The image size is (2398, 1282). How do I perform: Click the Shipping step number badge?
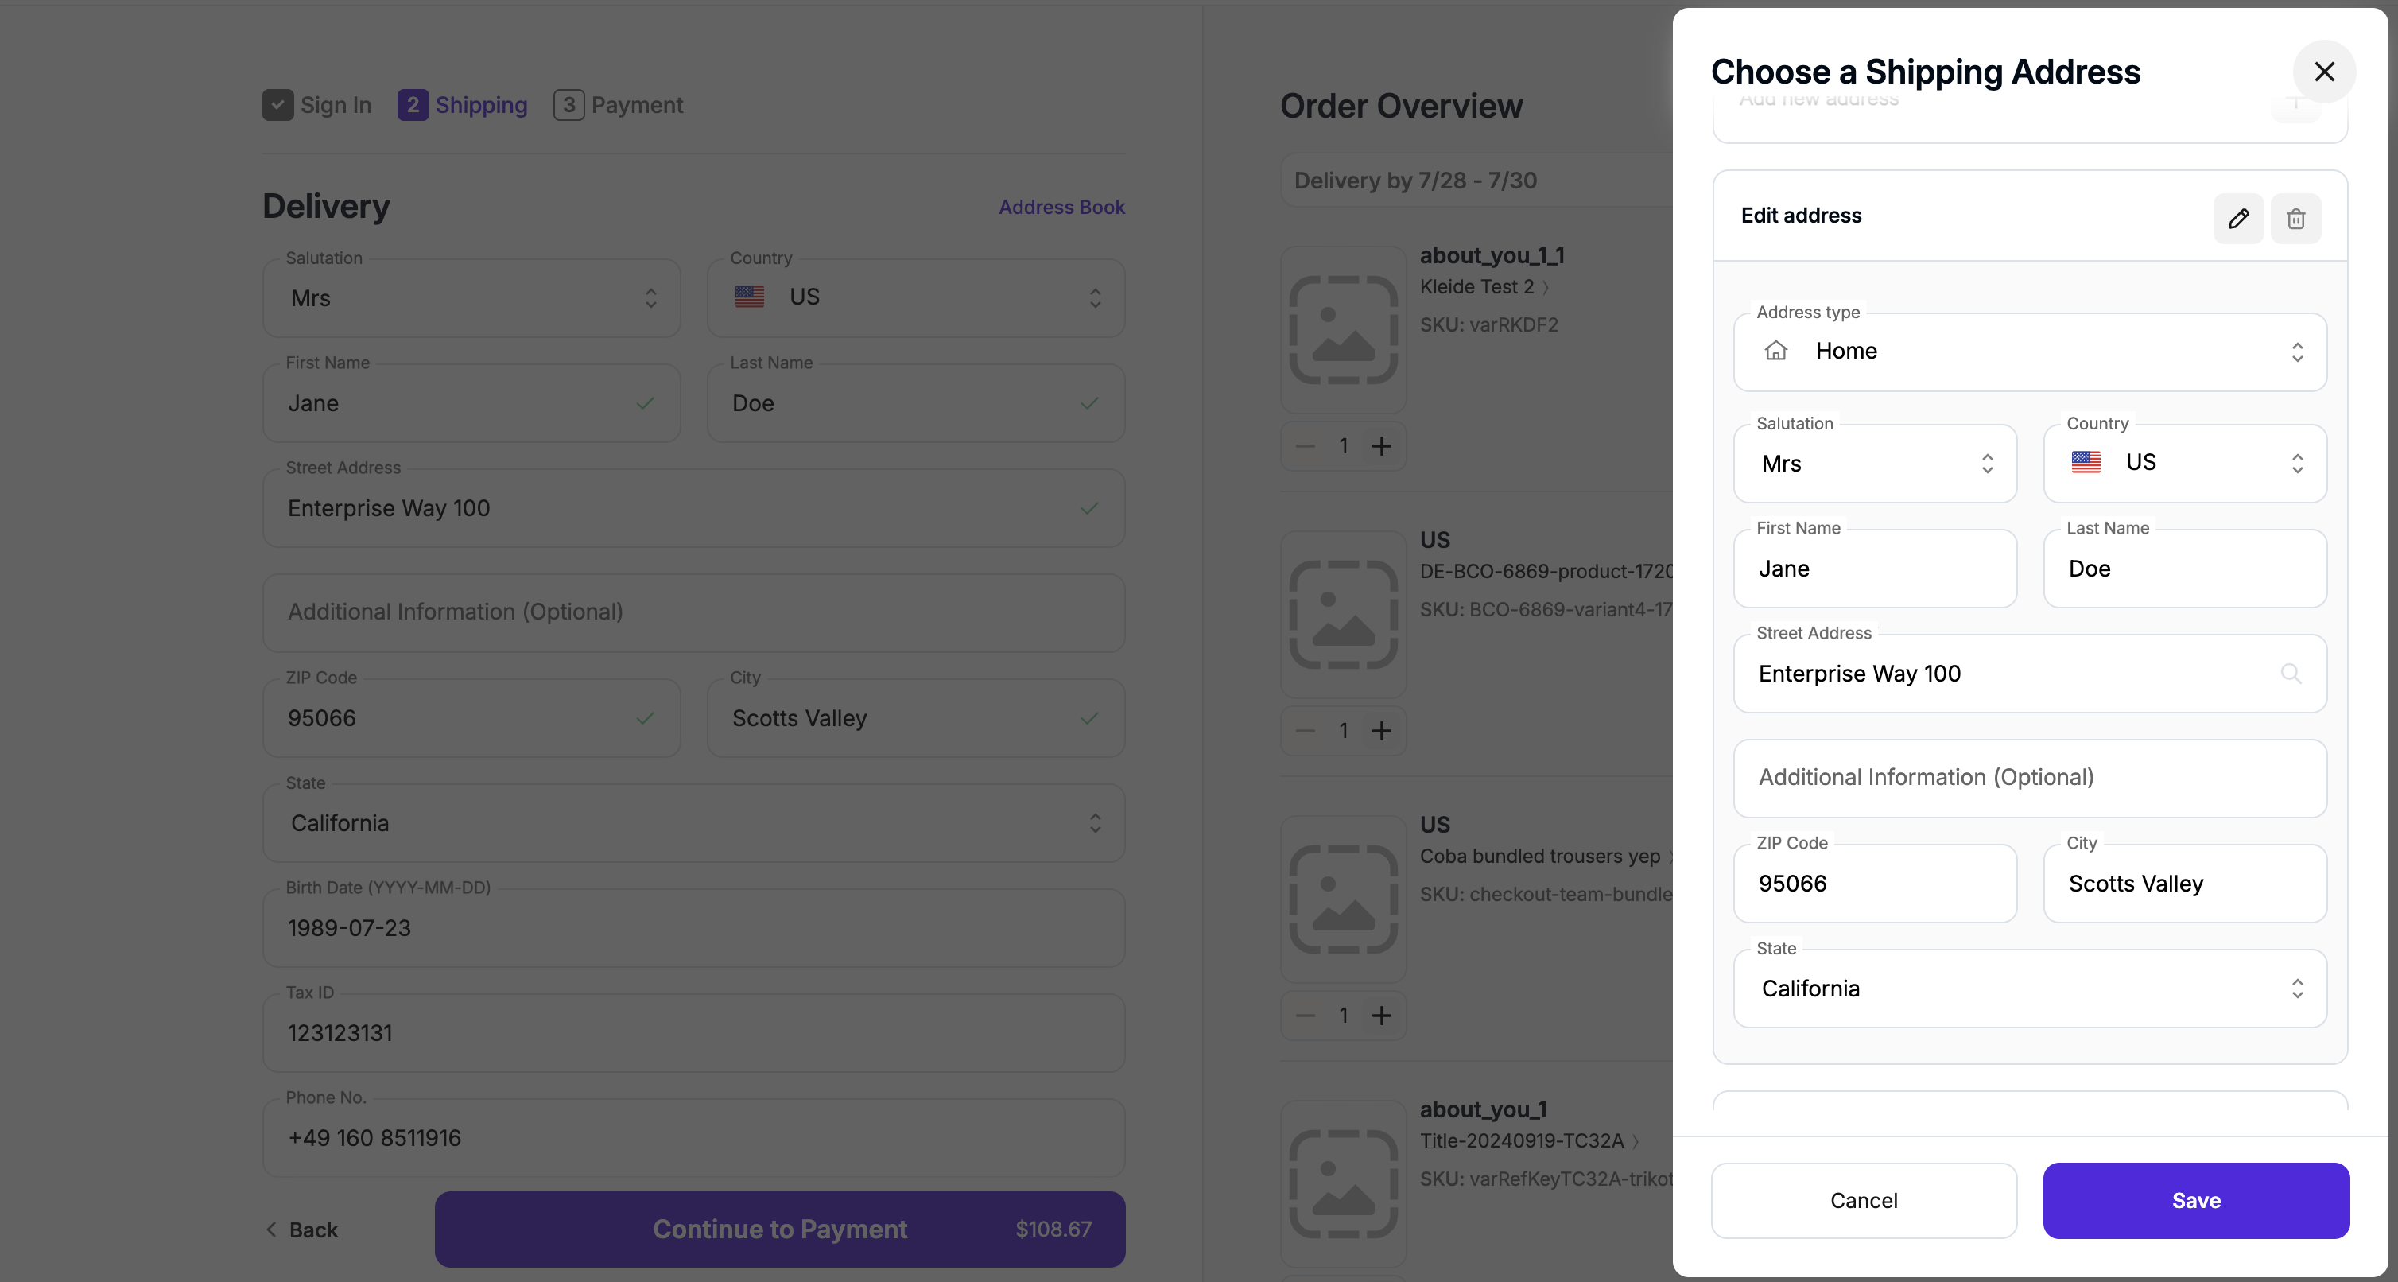tap(413, 105)
